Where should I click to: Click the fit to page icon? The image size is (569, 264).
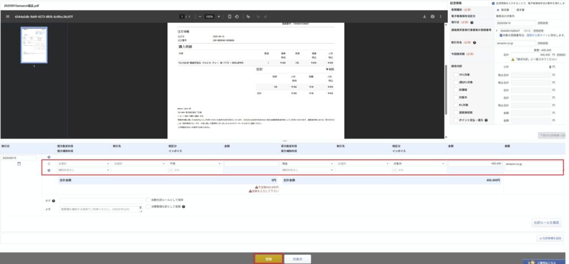[229, 17]
